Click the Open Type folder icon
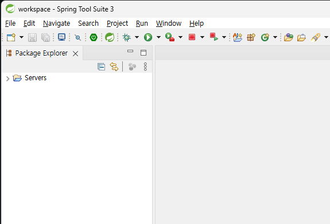Screen dimensions: 330x224 pos(289,37)
